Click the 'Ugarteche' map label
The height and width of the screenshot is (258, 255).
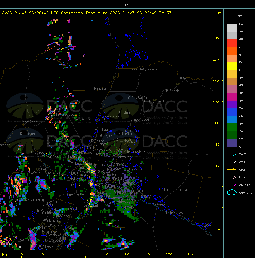point(76,194)
